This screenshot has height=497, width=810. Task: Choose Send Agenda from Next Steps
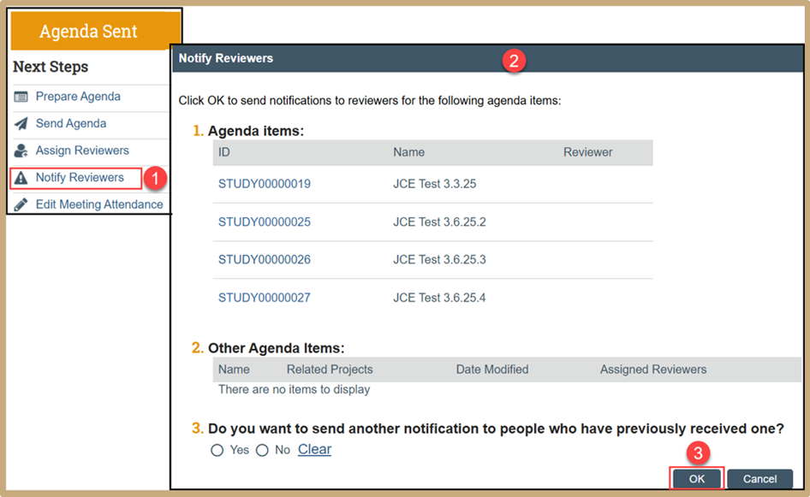(71, 124)
